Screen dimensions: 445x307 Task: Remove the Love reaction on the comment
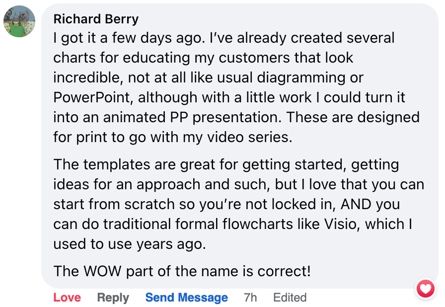67,297
